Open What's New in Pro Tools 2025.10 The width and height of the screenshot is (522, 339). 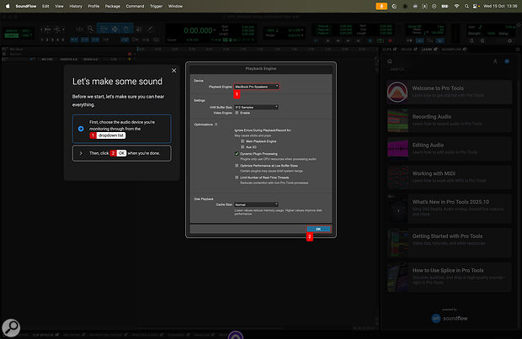tap(449, 208)
